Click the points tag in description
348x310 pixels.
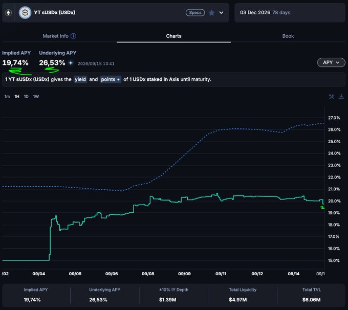(x=111, y=79)
